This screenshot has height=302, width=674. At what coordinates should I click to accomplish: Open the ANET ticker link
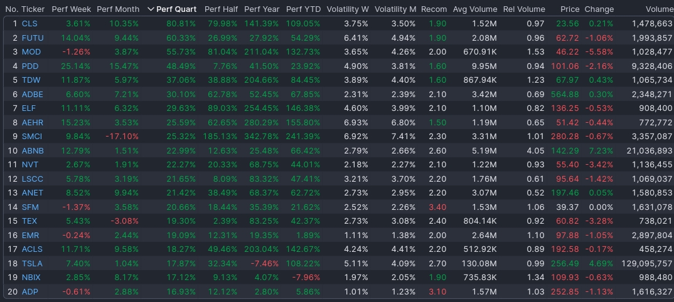coord(32,193)
